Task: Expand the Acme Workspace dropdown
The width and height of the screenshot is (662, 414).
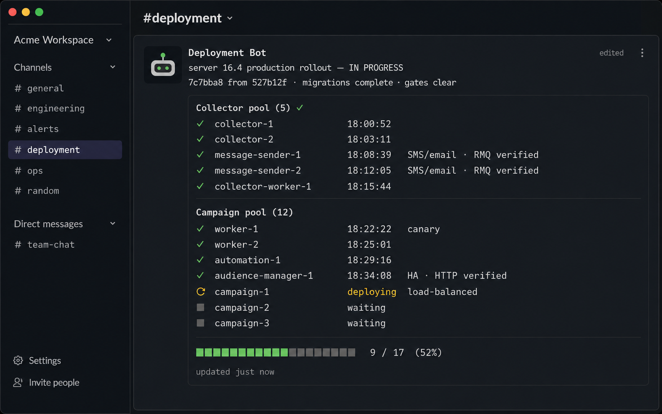Action: [109, 40]
